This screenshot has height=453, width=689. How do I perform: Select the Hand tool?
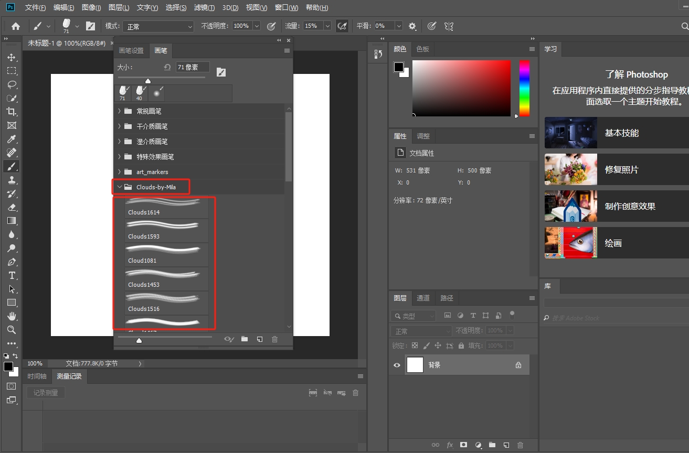coord(12,316)
